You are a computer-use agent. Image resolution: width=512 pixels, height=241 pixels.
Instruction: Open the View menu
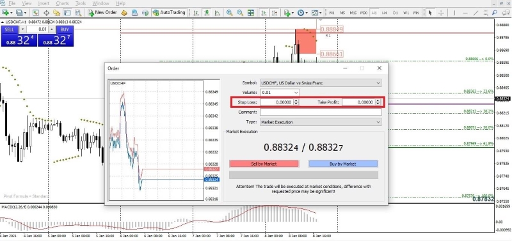coord(27,3)
